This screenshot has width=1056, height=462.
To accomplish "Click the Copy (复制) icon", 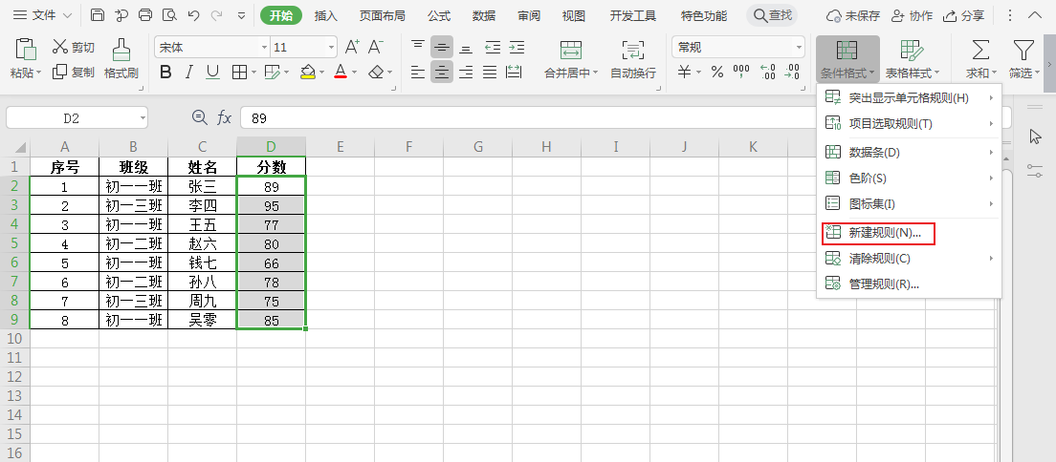I will click(x=60, y=72).
